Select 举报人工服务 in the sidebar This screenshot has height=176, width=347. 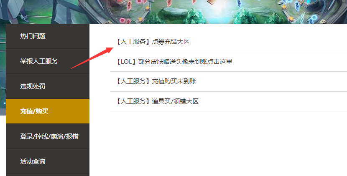click(x=48, y=61)
